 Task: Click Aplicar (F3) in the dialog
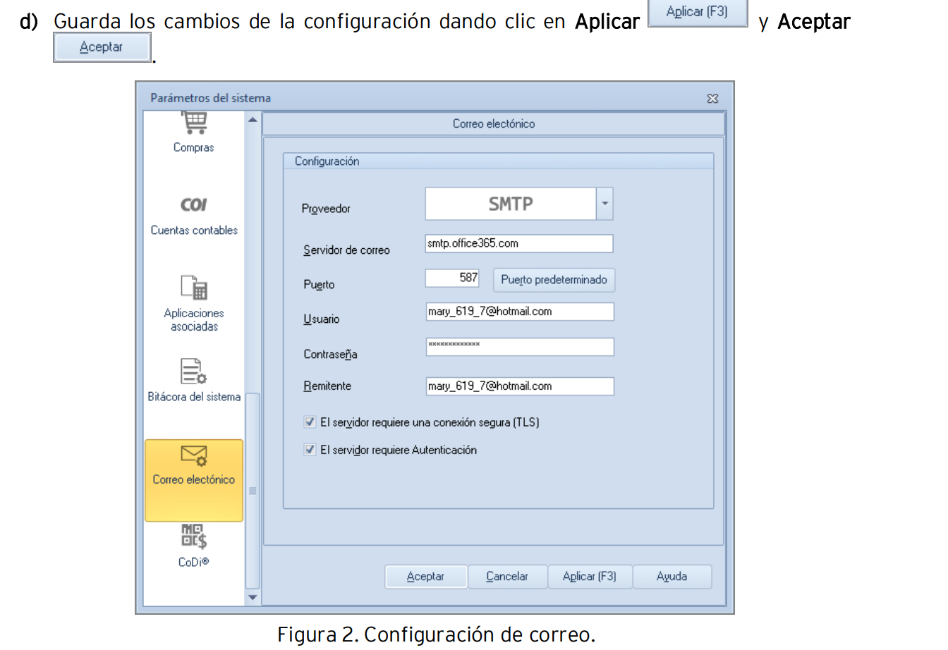pos(590,576)
